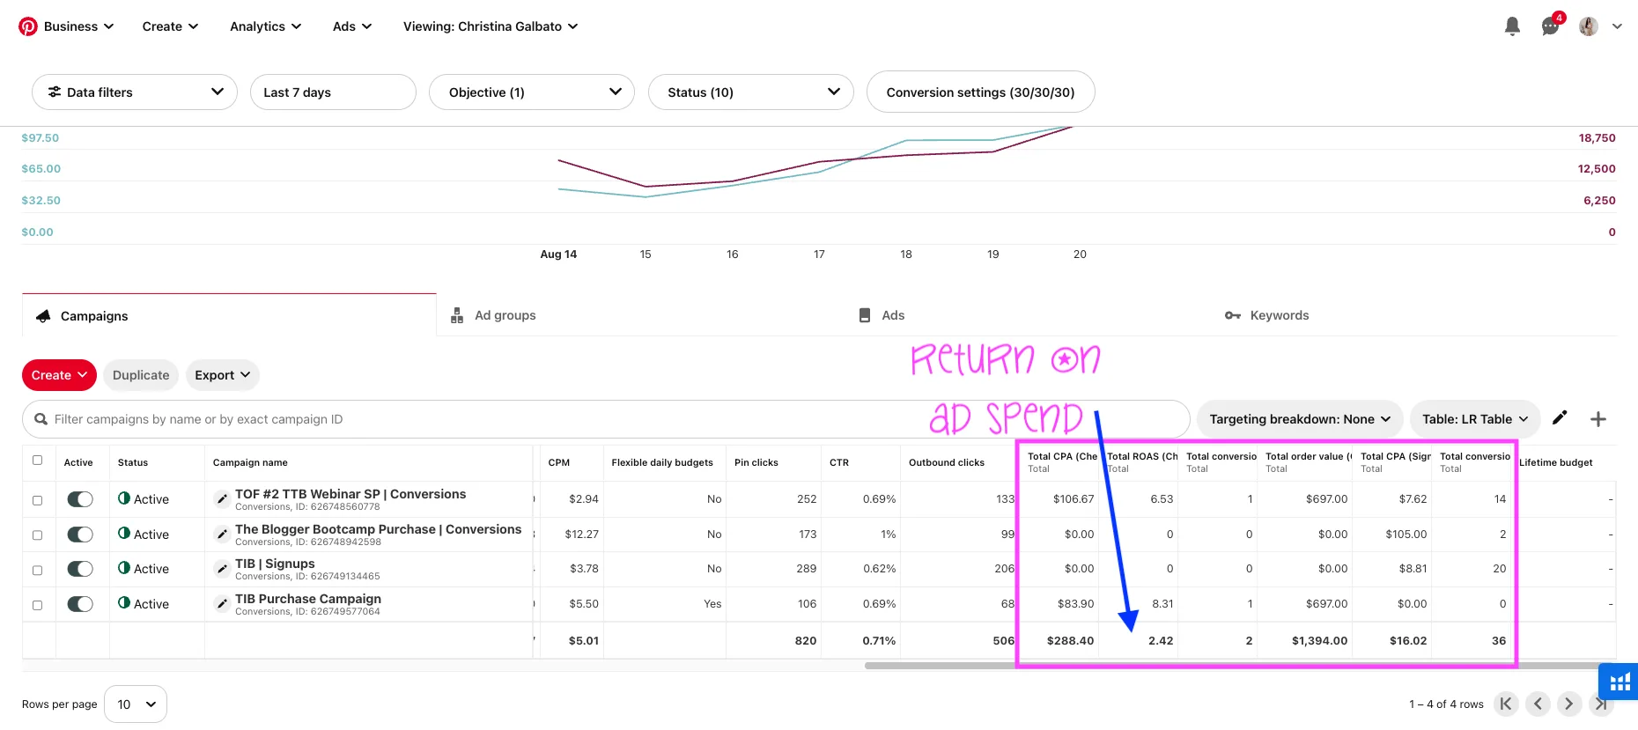The height and width of the screenshot is (730, 1638).
Task: Open the blue chart widget icon
Action: click(1620, 682)
